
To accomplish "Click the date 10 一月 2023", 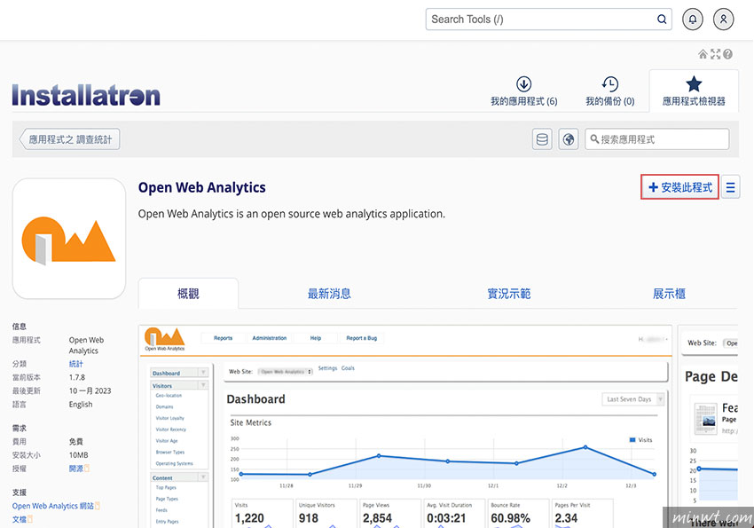I will pyautogui.click(x=90, y=391).
